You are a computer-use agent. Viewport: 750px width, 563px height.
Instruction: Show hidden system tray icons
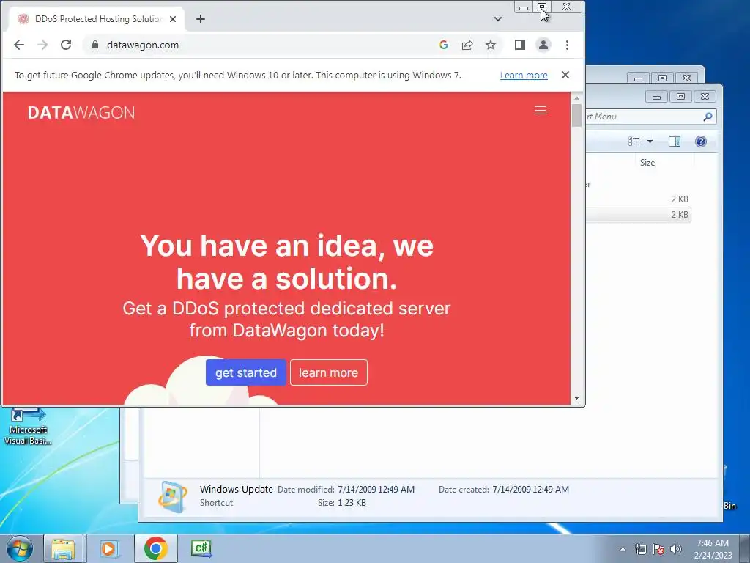click(x=623, y=549)
